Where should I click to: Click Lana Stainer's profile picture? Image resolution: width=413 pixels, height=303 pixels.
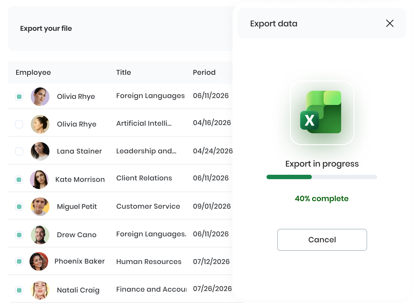pyautogui.click(x=40, y=151)
